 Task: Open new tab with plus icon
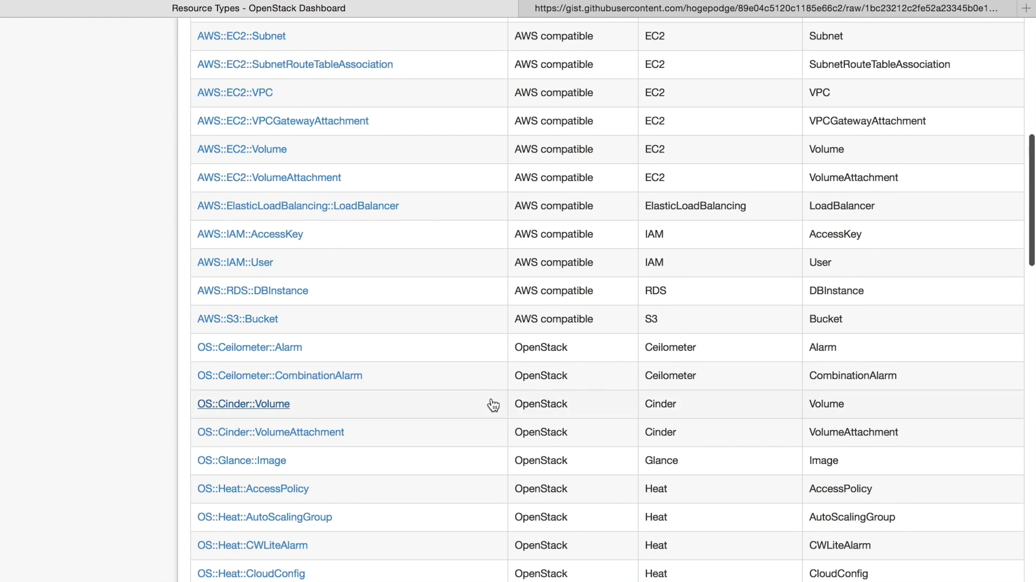pyautogui.click(x=1026, y=8)
